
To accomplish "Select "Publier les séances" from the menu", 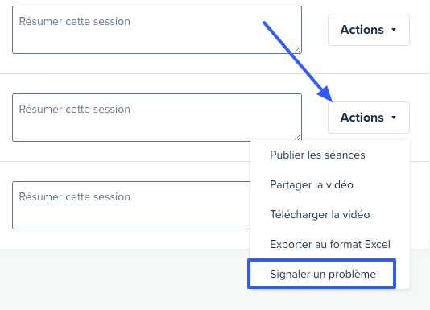I will coord(317,155).
